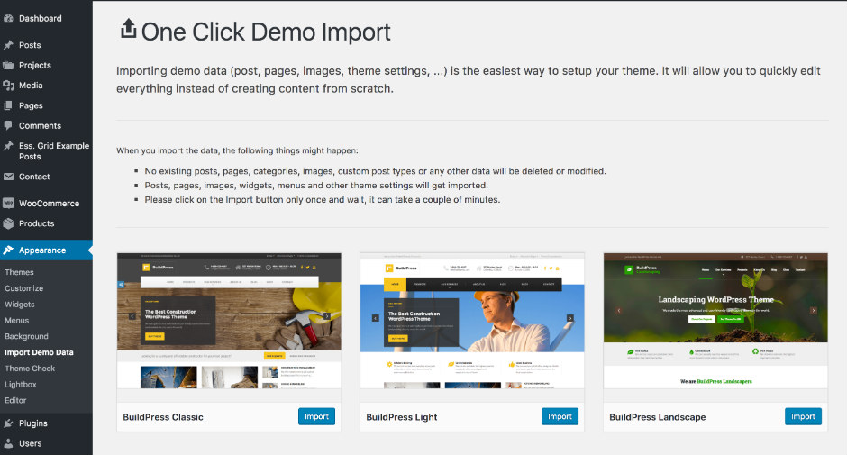Viewport: 847px width, 455px height.
Task: Import the BuildPress Landscape demo
Action: [x=803, y=416]
